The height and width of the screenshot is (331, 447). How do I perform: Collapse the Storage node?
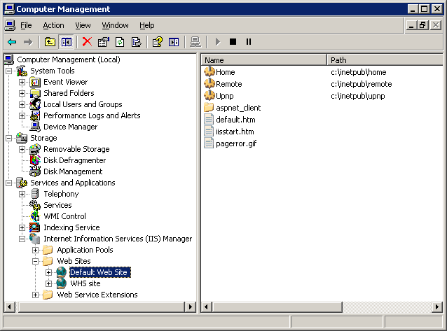point(9,138)
